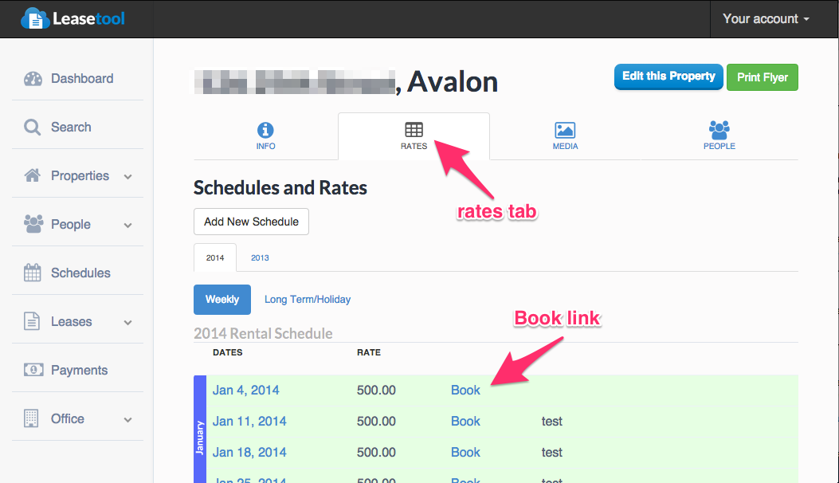Open the People group icon tab
Image resolution: width=839 pixels, height=483 pixels.
tap(719, 130)
